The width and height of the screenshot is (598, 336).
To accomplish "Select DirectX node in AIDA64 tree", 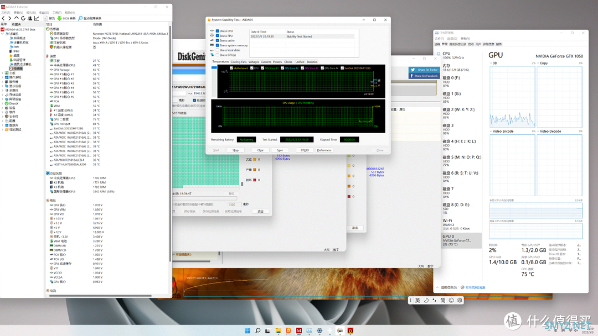I will tap(12, 103).
